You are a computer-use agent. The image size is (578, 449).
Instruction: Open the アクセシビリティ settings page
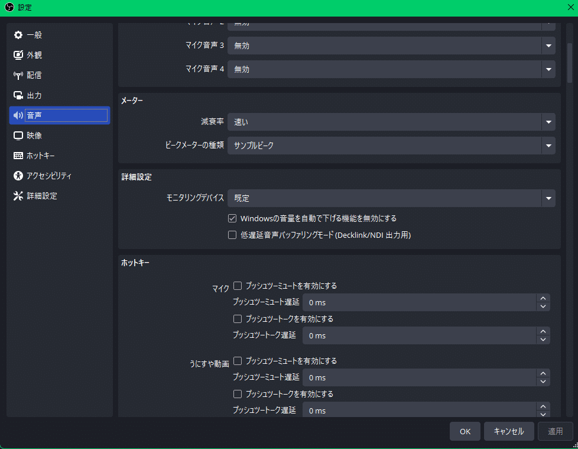[x=60, y=176]
